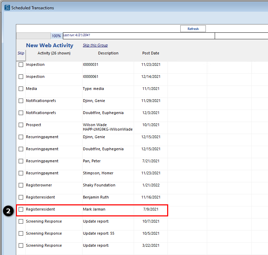
Task: Click the Stimpson, Homer post date 11/23/2021
Action: tap(151, 173)
